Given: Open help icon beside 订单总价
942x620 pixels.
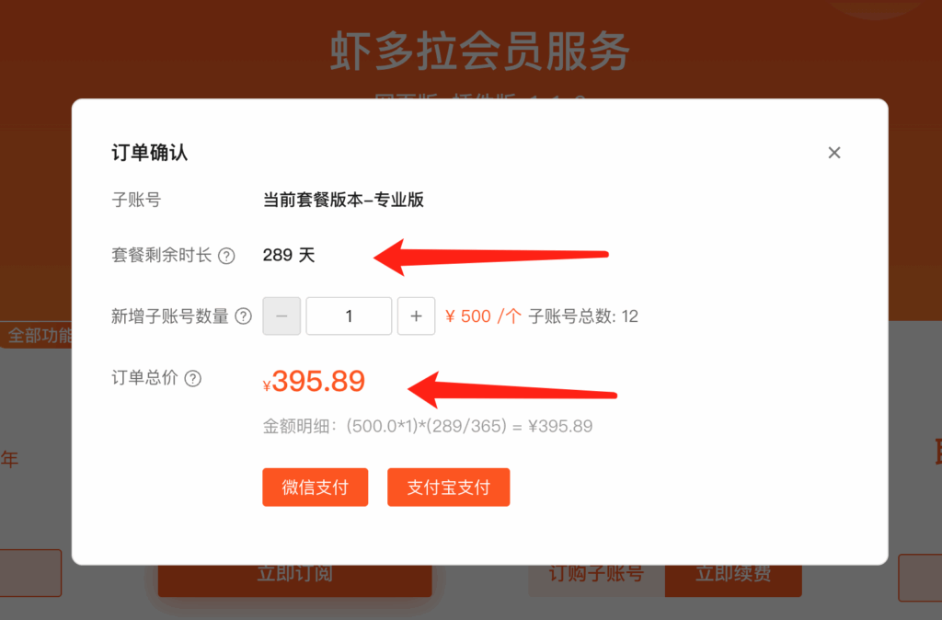Looking at the screenshot, I should pyautogui.click(x=193, y=378).
